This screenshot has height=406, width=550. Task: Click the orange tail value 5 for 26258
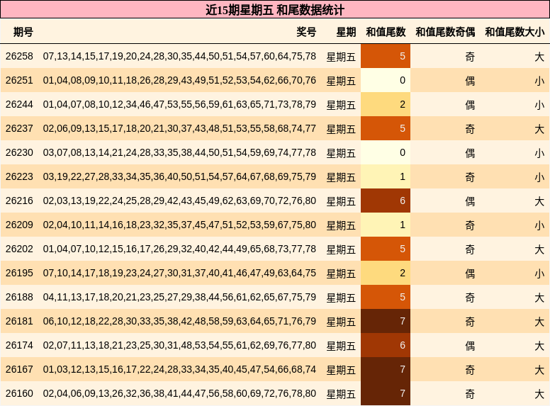(386, 56)
